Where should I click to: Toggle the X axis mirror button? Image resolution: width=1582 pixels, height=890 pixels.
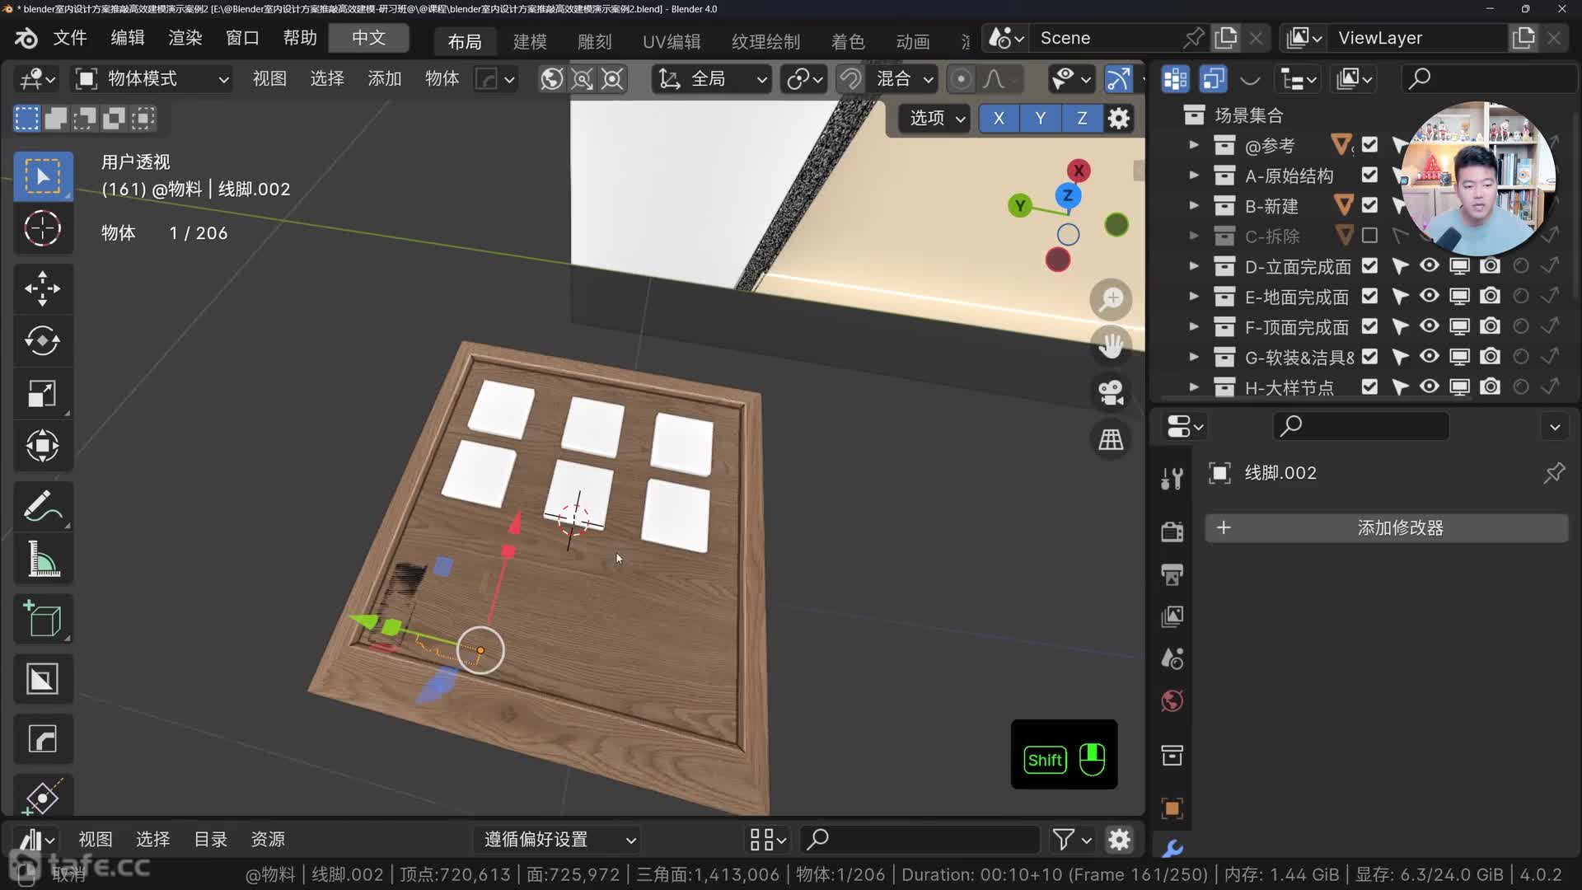click(x=999, y=119)
